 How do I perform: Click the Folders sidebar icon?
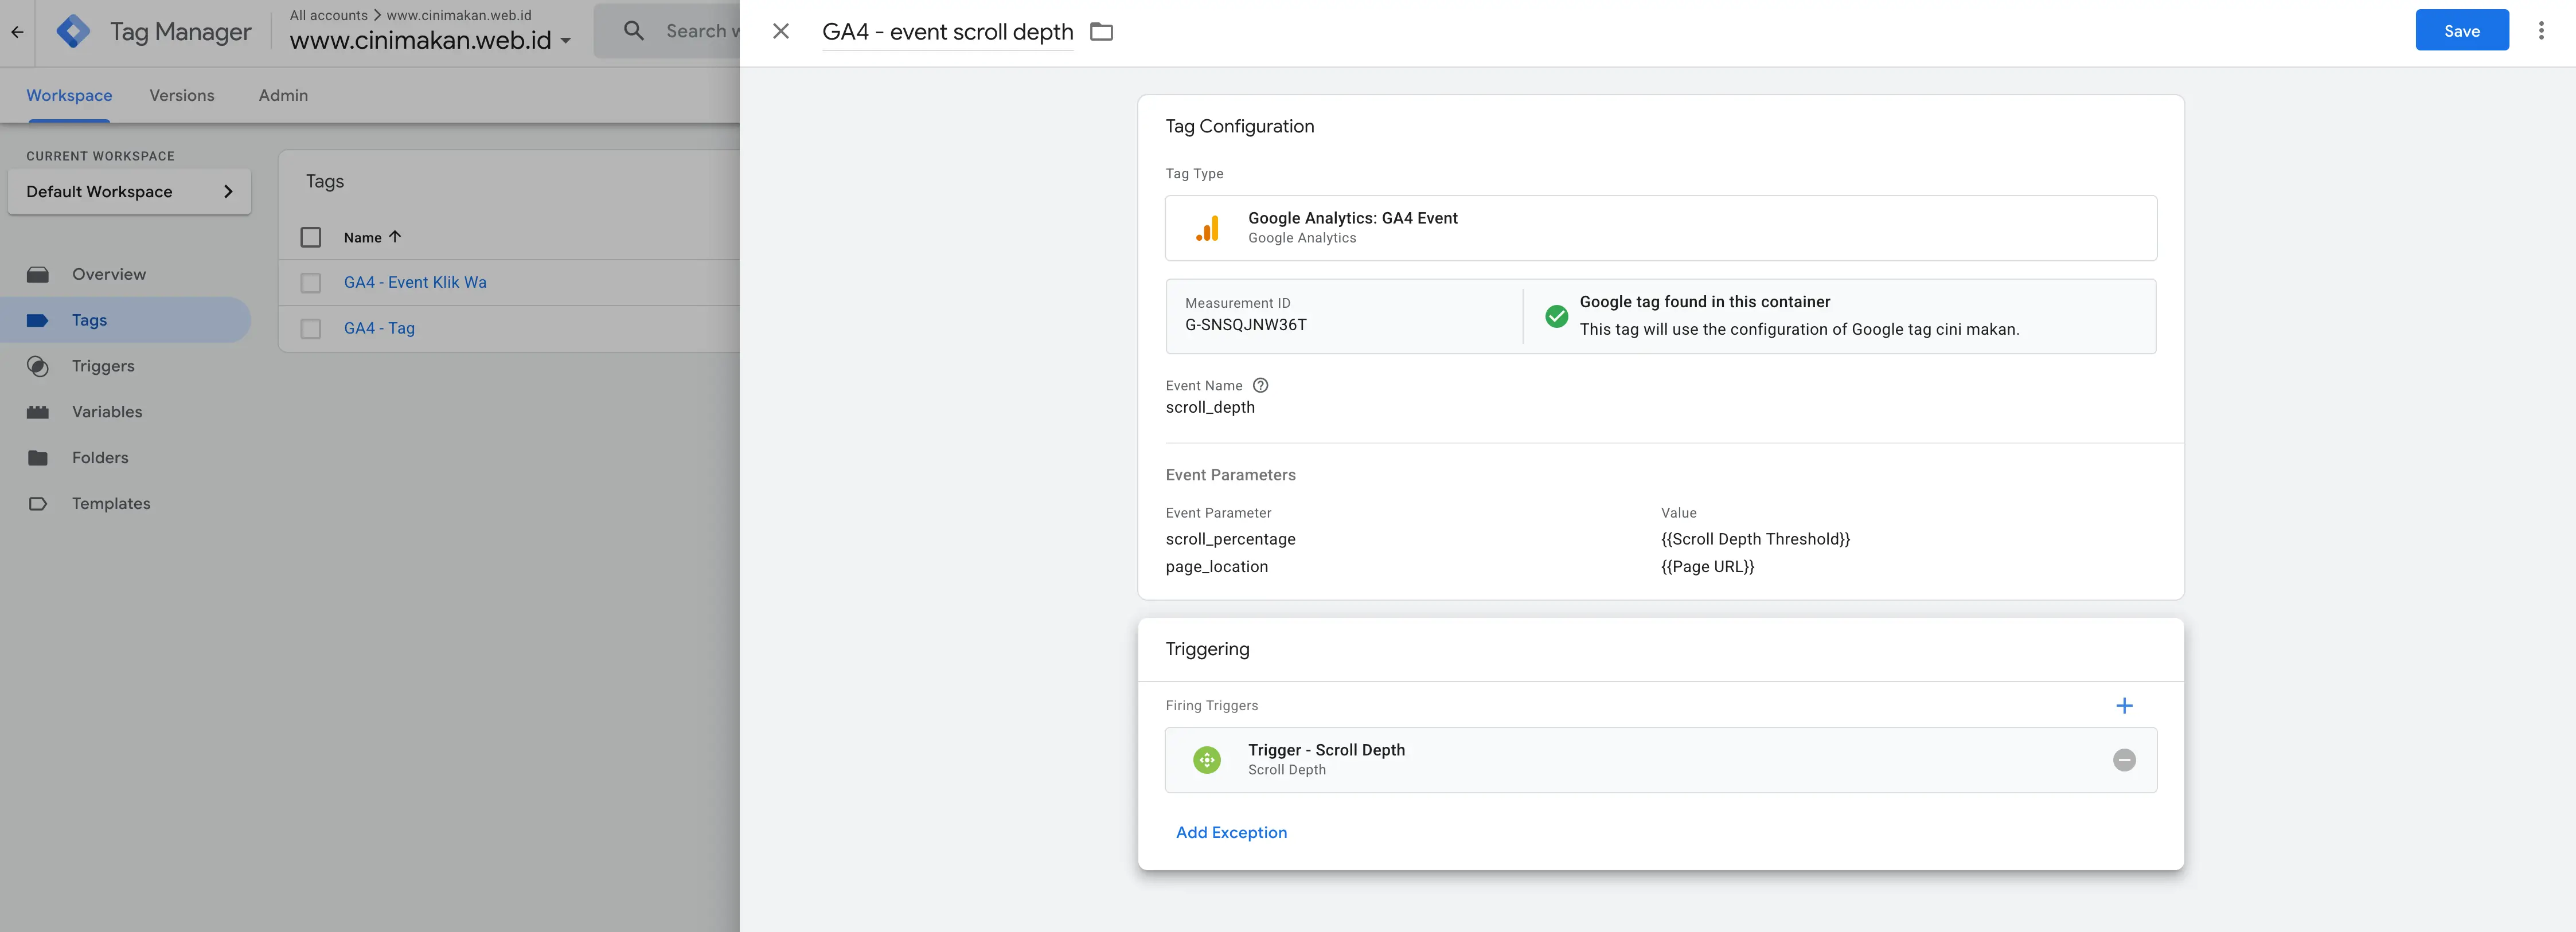[x=38, y=458]
